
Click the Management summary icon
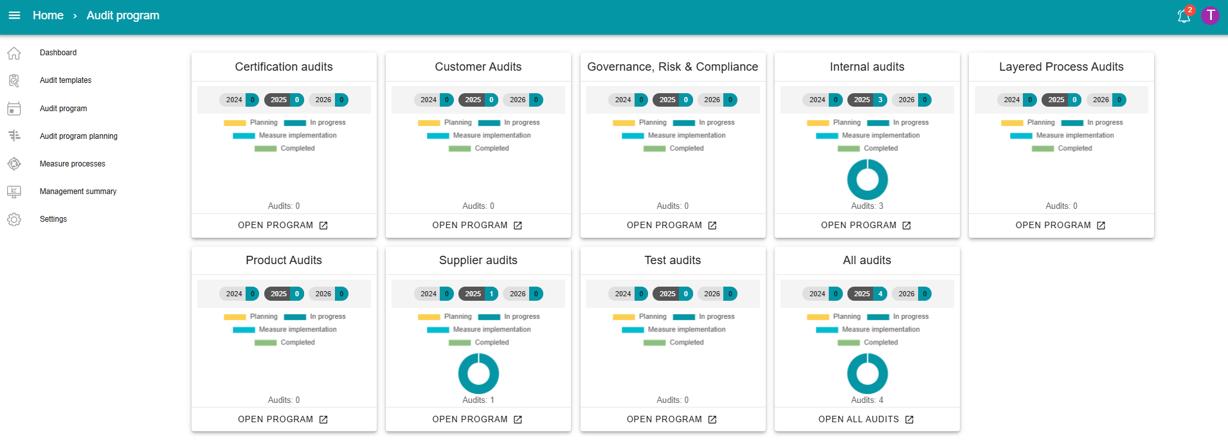pos(14,192)
